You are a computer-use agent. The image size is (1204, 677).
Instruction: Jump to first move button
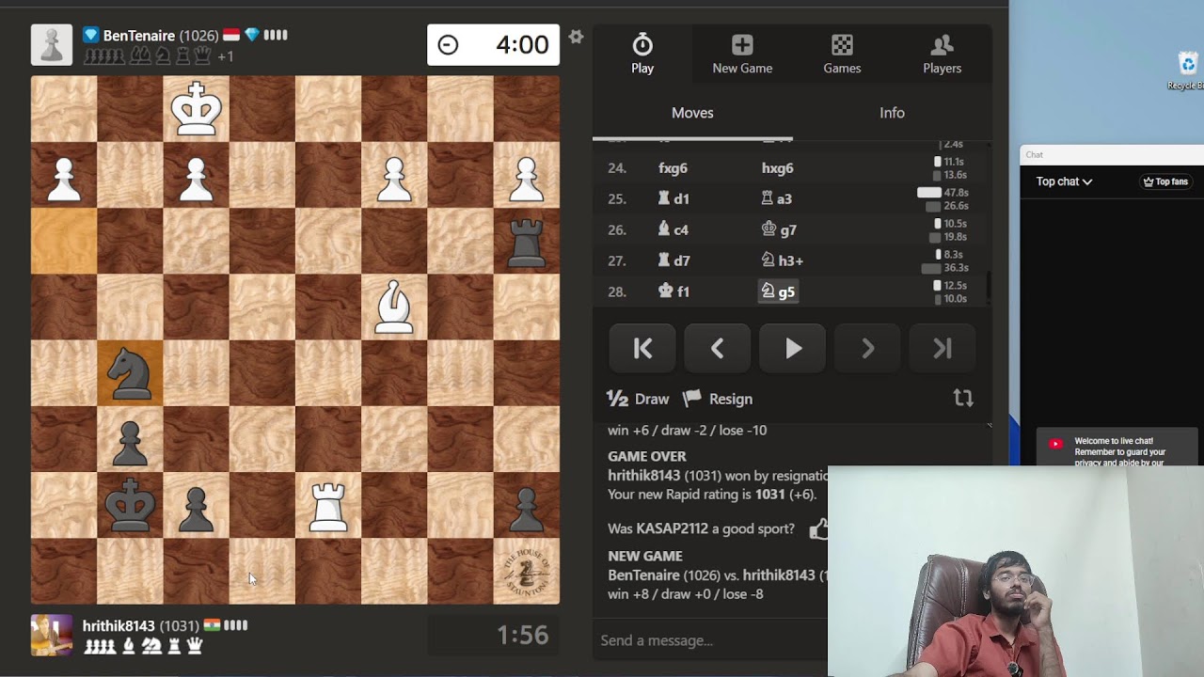point(642,349)
